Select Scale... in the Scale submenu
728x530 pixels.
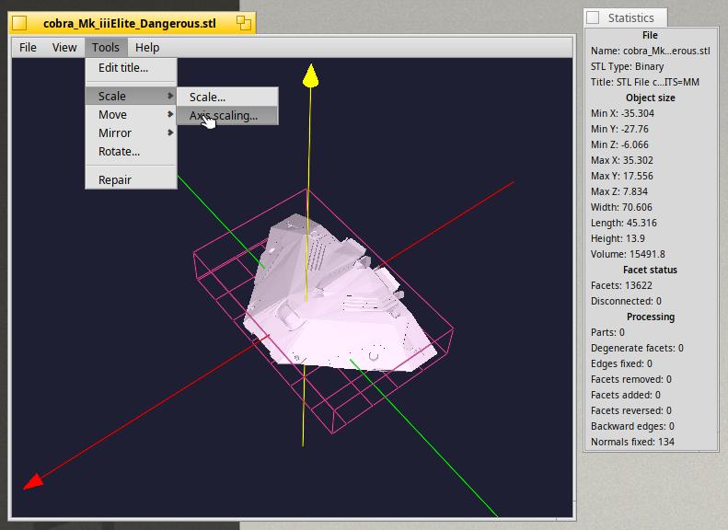point(227,97)
